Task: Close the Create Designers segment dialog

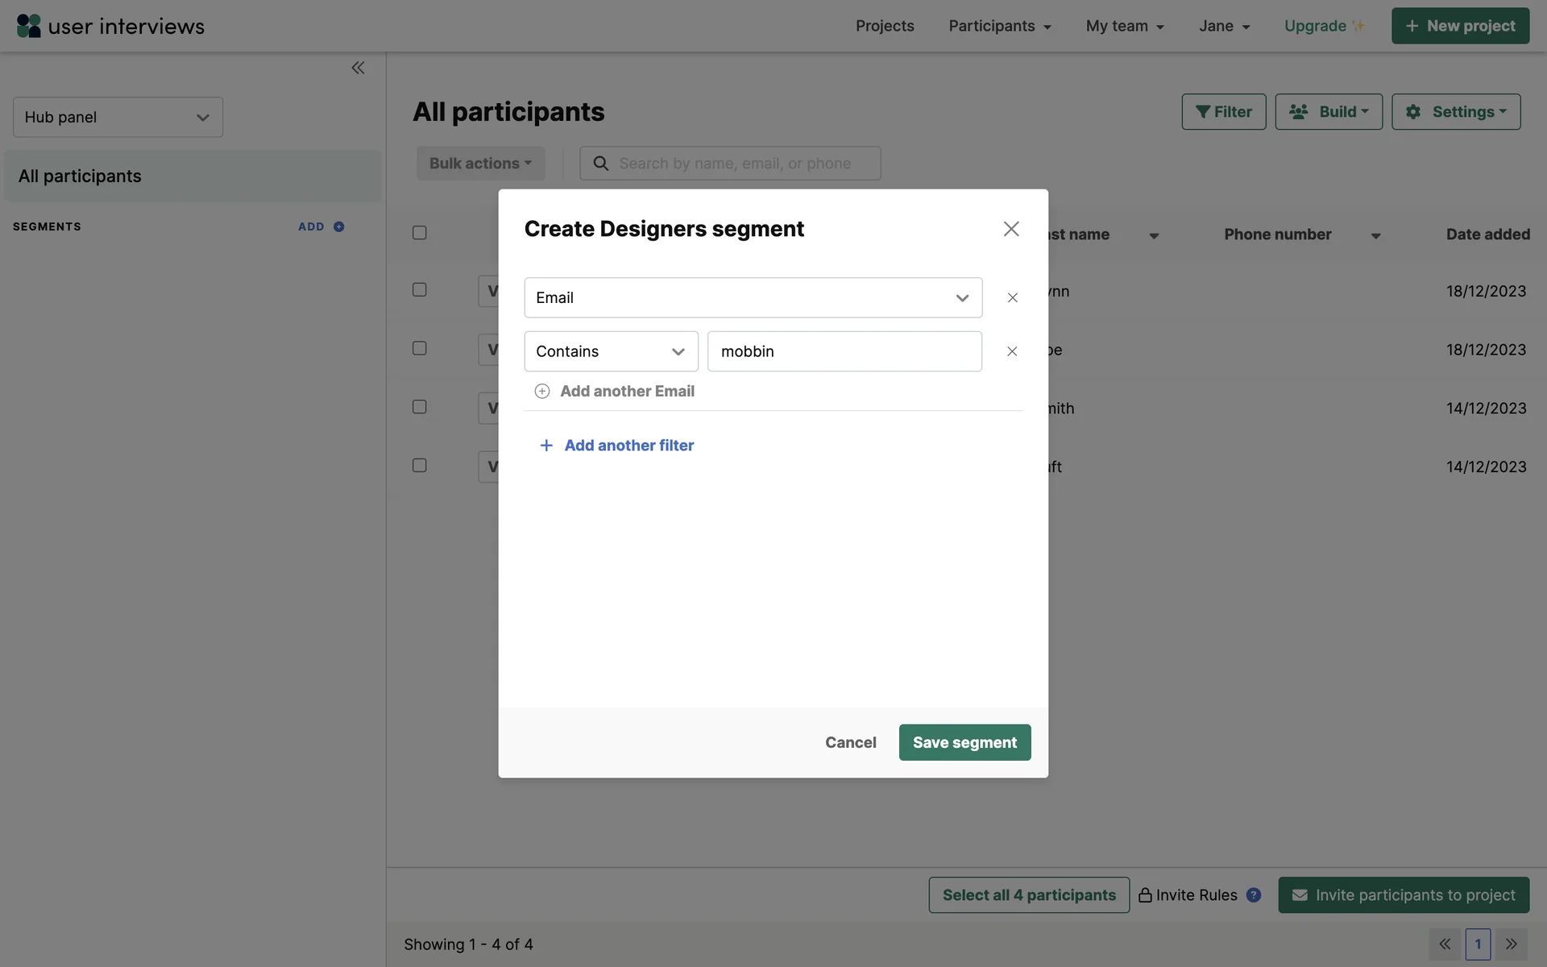Action: (x=1011, y=229)
